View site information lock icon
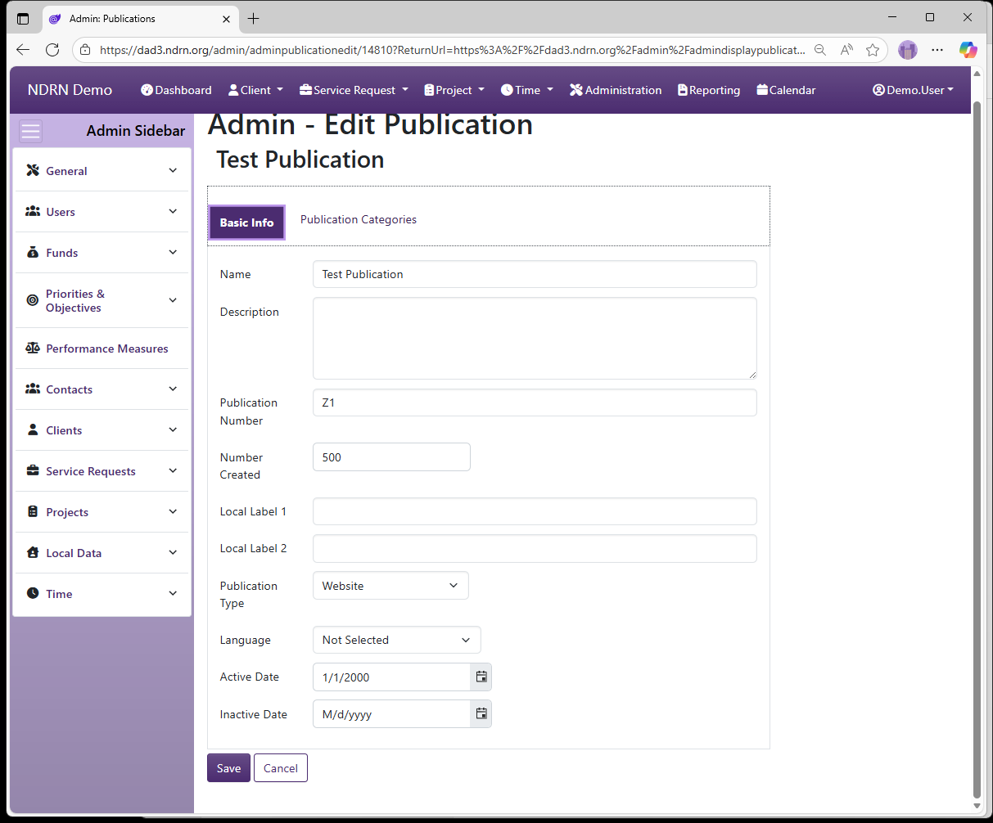The width and height of the screenshot is (993, 823). tap(85, 50)
